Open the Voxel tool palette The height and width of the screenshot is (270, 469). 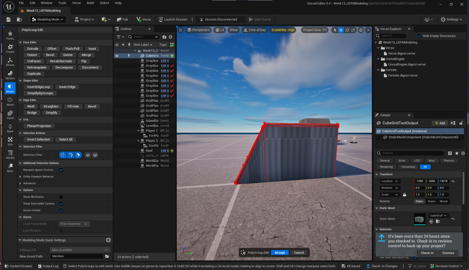click(x=10, y=115)
